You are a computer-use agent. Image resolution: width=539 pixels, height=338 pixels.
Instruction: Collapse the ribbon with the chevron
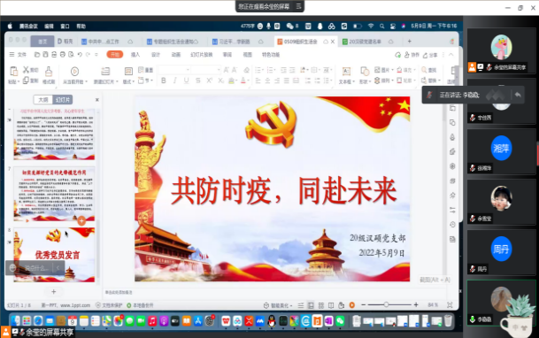pos(451,55)
